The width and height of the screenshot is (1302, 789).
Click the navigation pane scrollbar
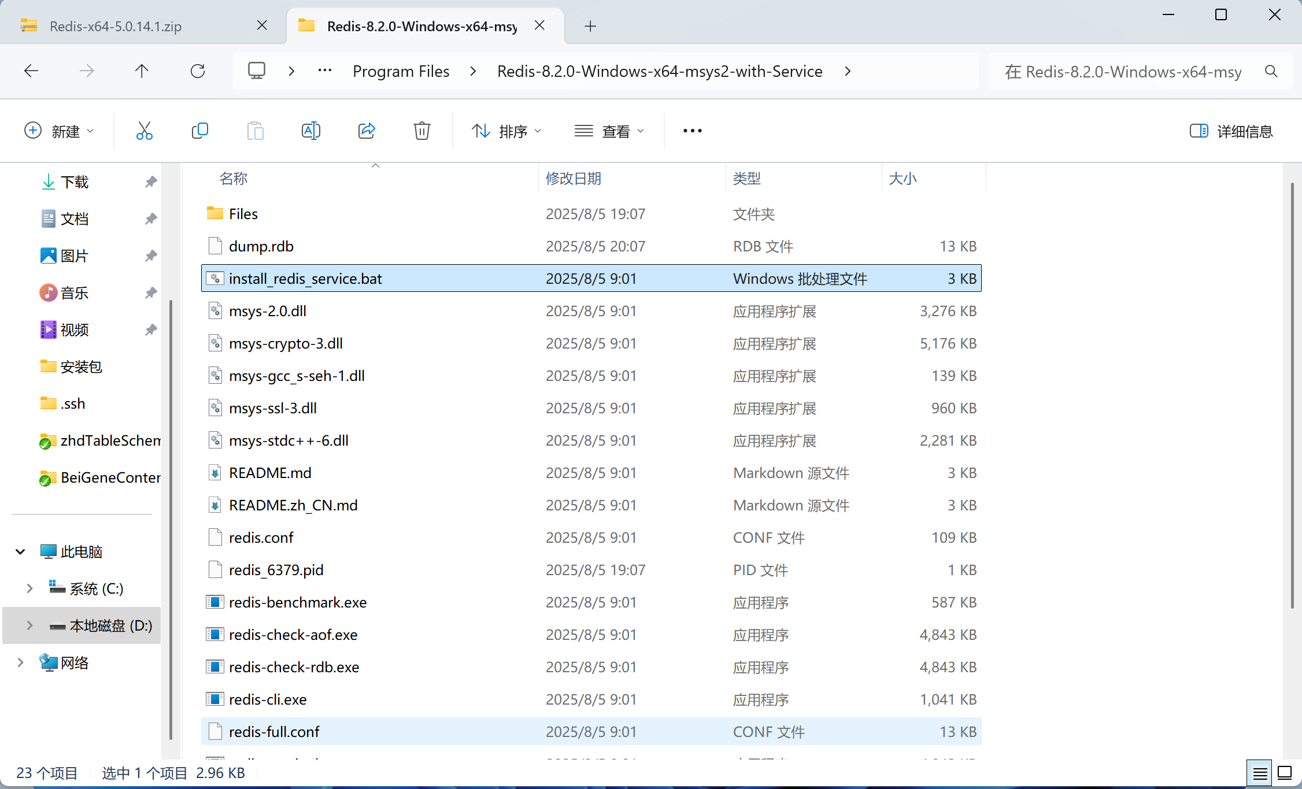171,519
